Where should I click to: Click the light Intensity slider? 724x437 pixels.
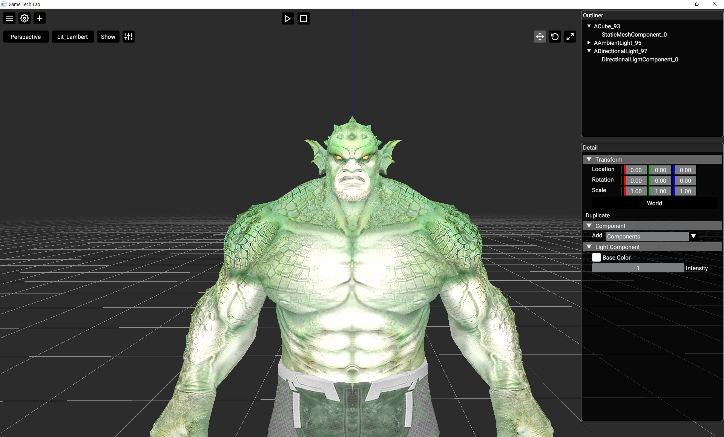point(638,268)
